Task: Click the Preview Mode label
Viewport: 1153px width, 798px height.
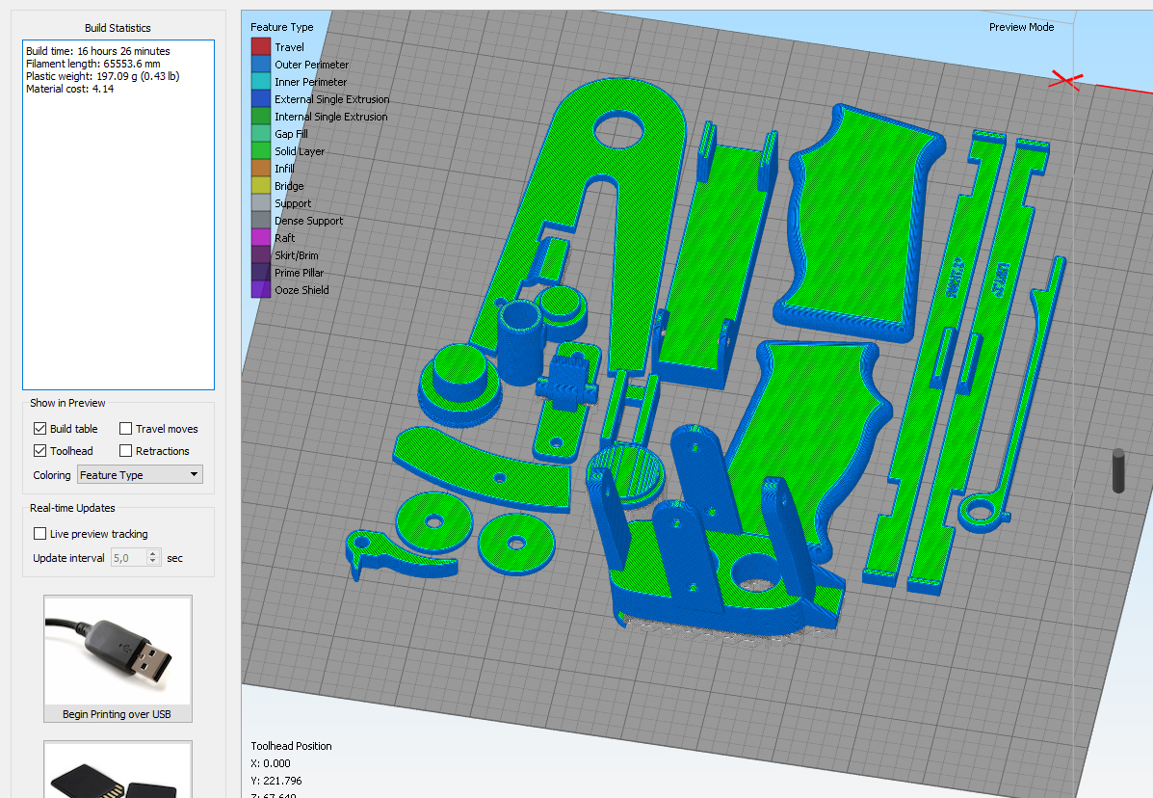Action: [1021, 27]
